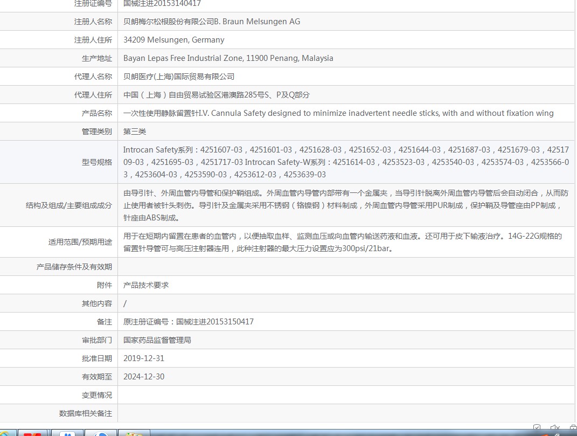Select the 批准日期 label
The width and height of the screenshot is (577, 436).
click(x=97, y=359)
